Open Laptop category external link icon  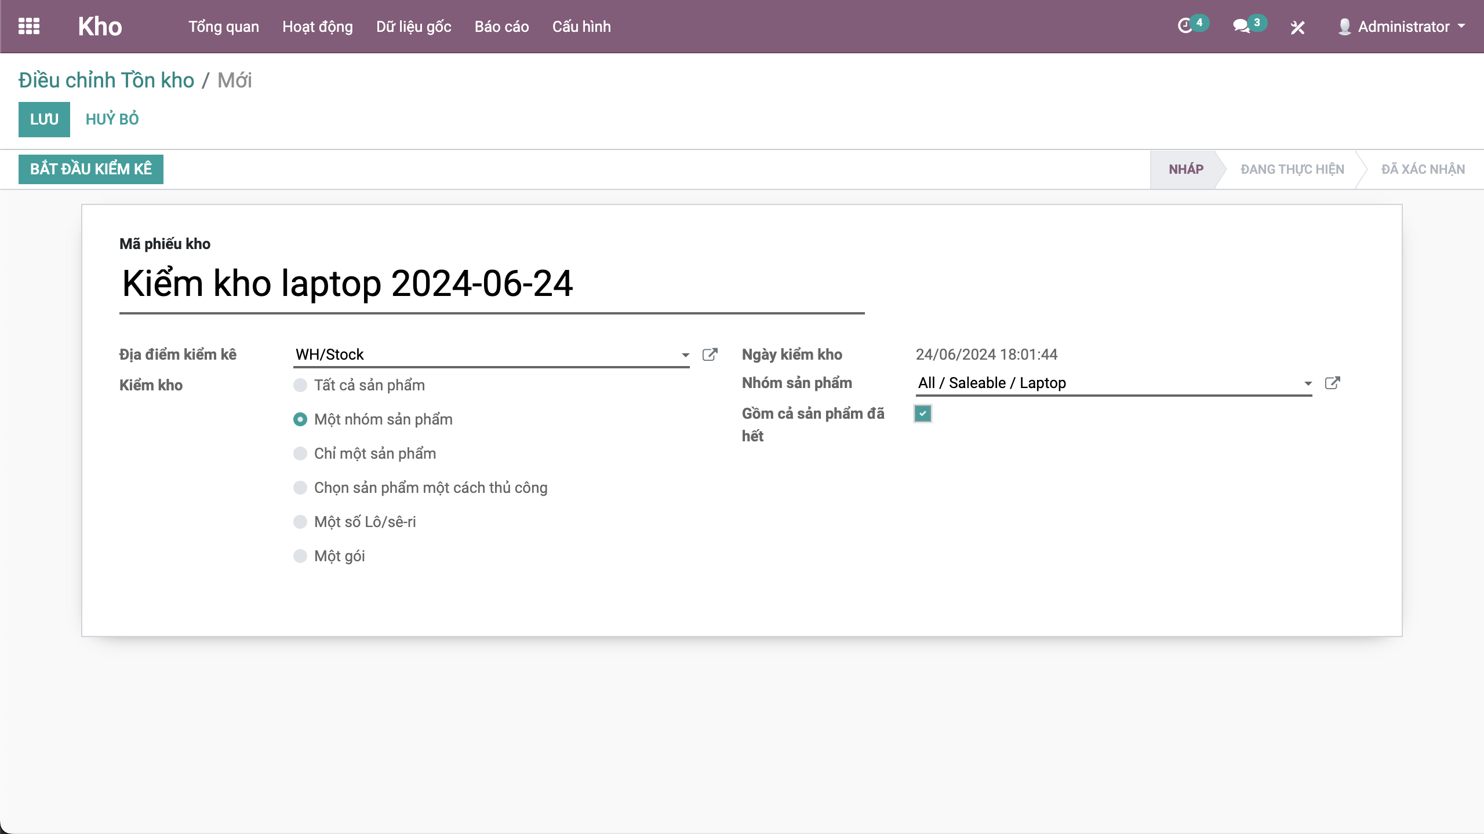pyautogui.click(x=1332, y=383)
